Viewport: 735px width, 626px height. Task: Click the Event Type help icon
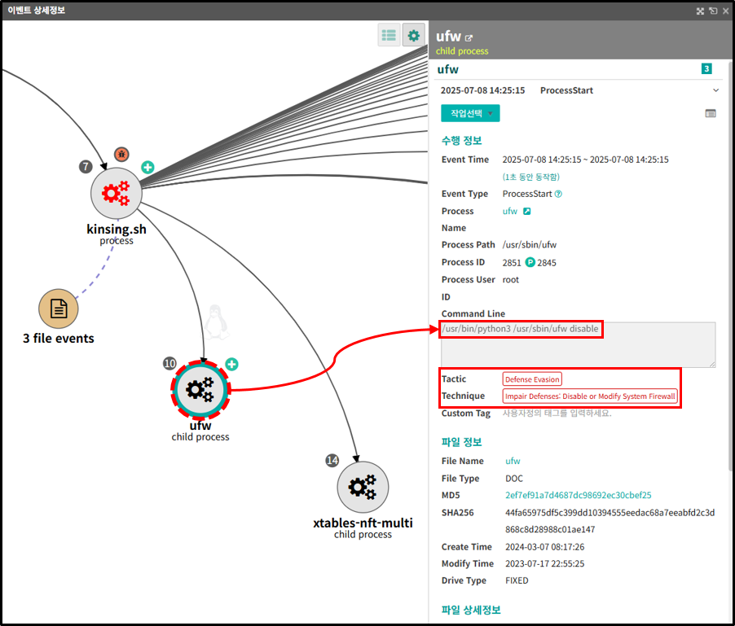point(558,194)
